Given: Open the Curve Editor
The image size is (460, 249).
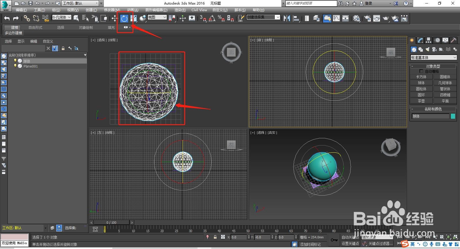Looking at the screenshot, I should point(336,18).
